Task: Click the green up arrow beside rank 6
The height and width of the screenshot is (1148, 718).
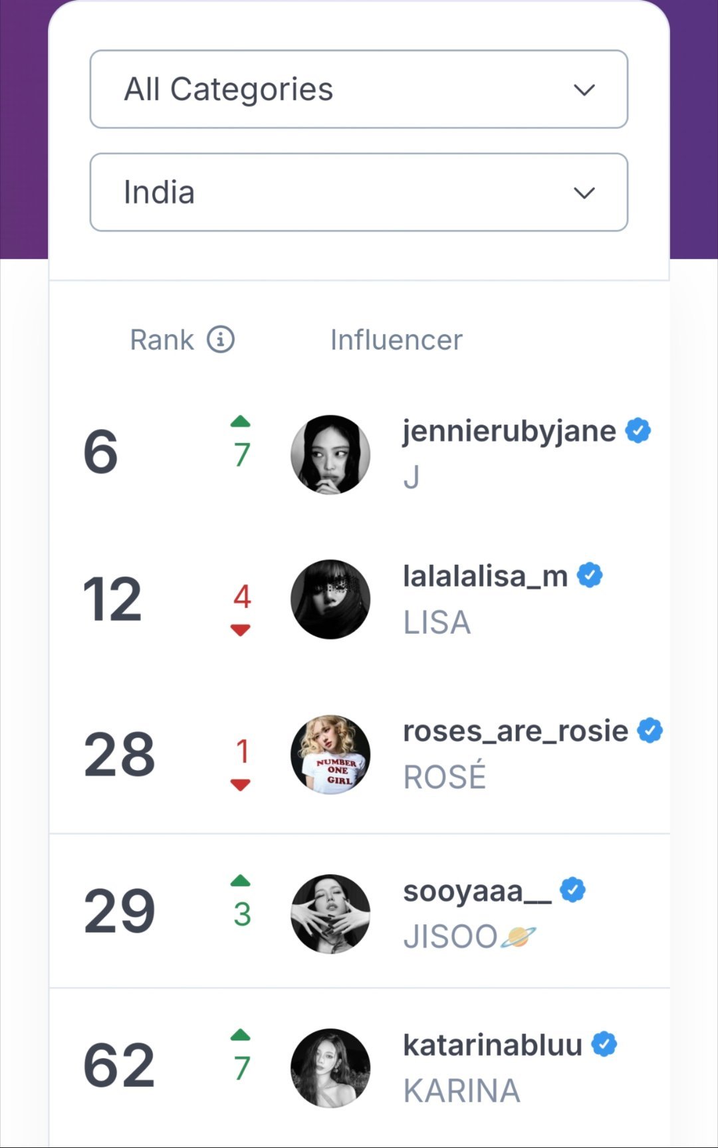Action: (240, 421)
